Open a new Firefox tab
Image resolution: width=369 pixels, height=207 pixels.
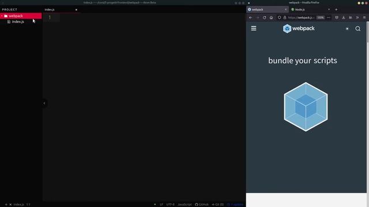(336, 9)
